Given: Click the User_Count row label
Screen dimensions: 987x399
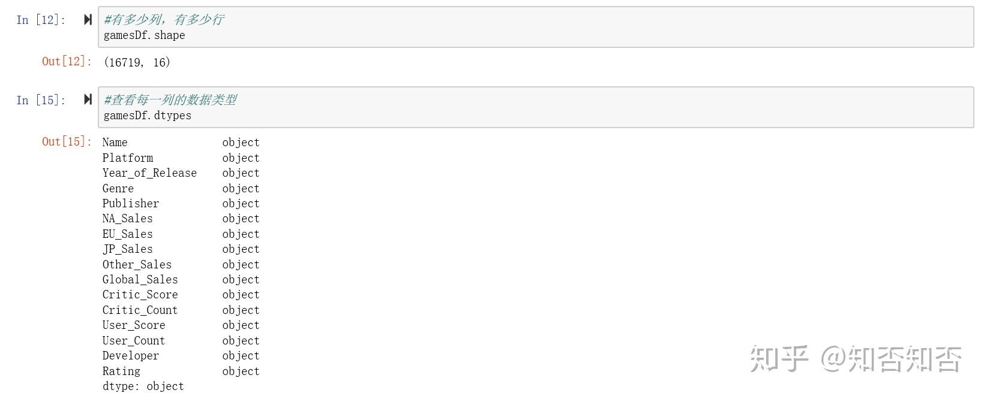Looking at the screenshot, I should (x=133, y=341).
